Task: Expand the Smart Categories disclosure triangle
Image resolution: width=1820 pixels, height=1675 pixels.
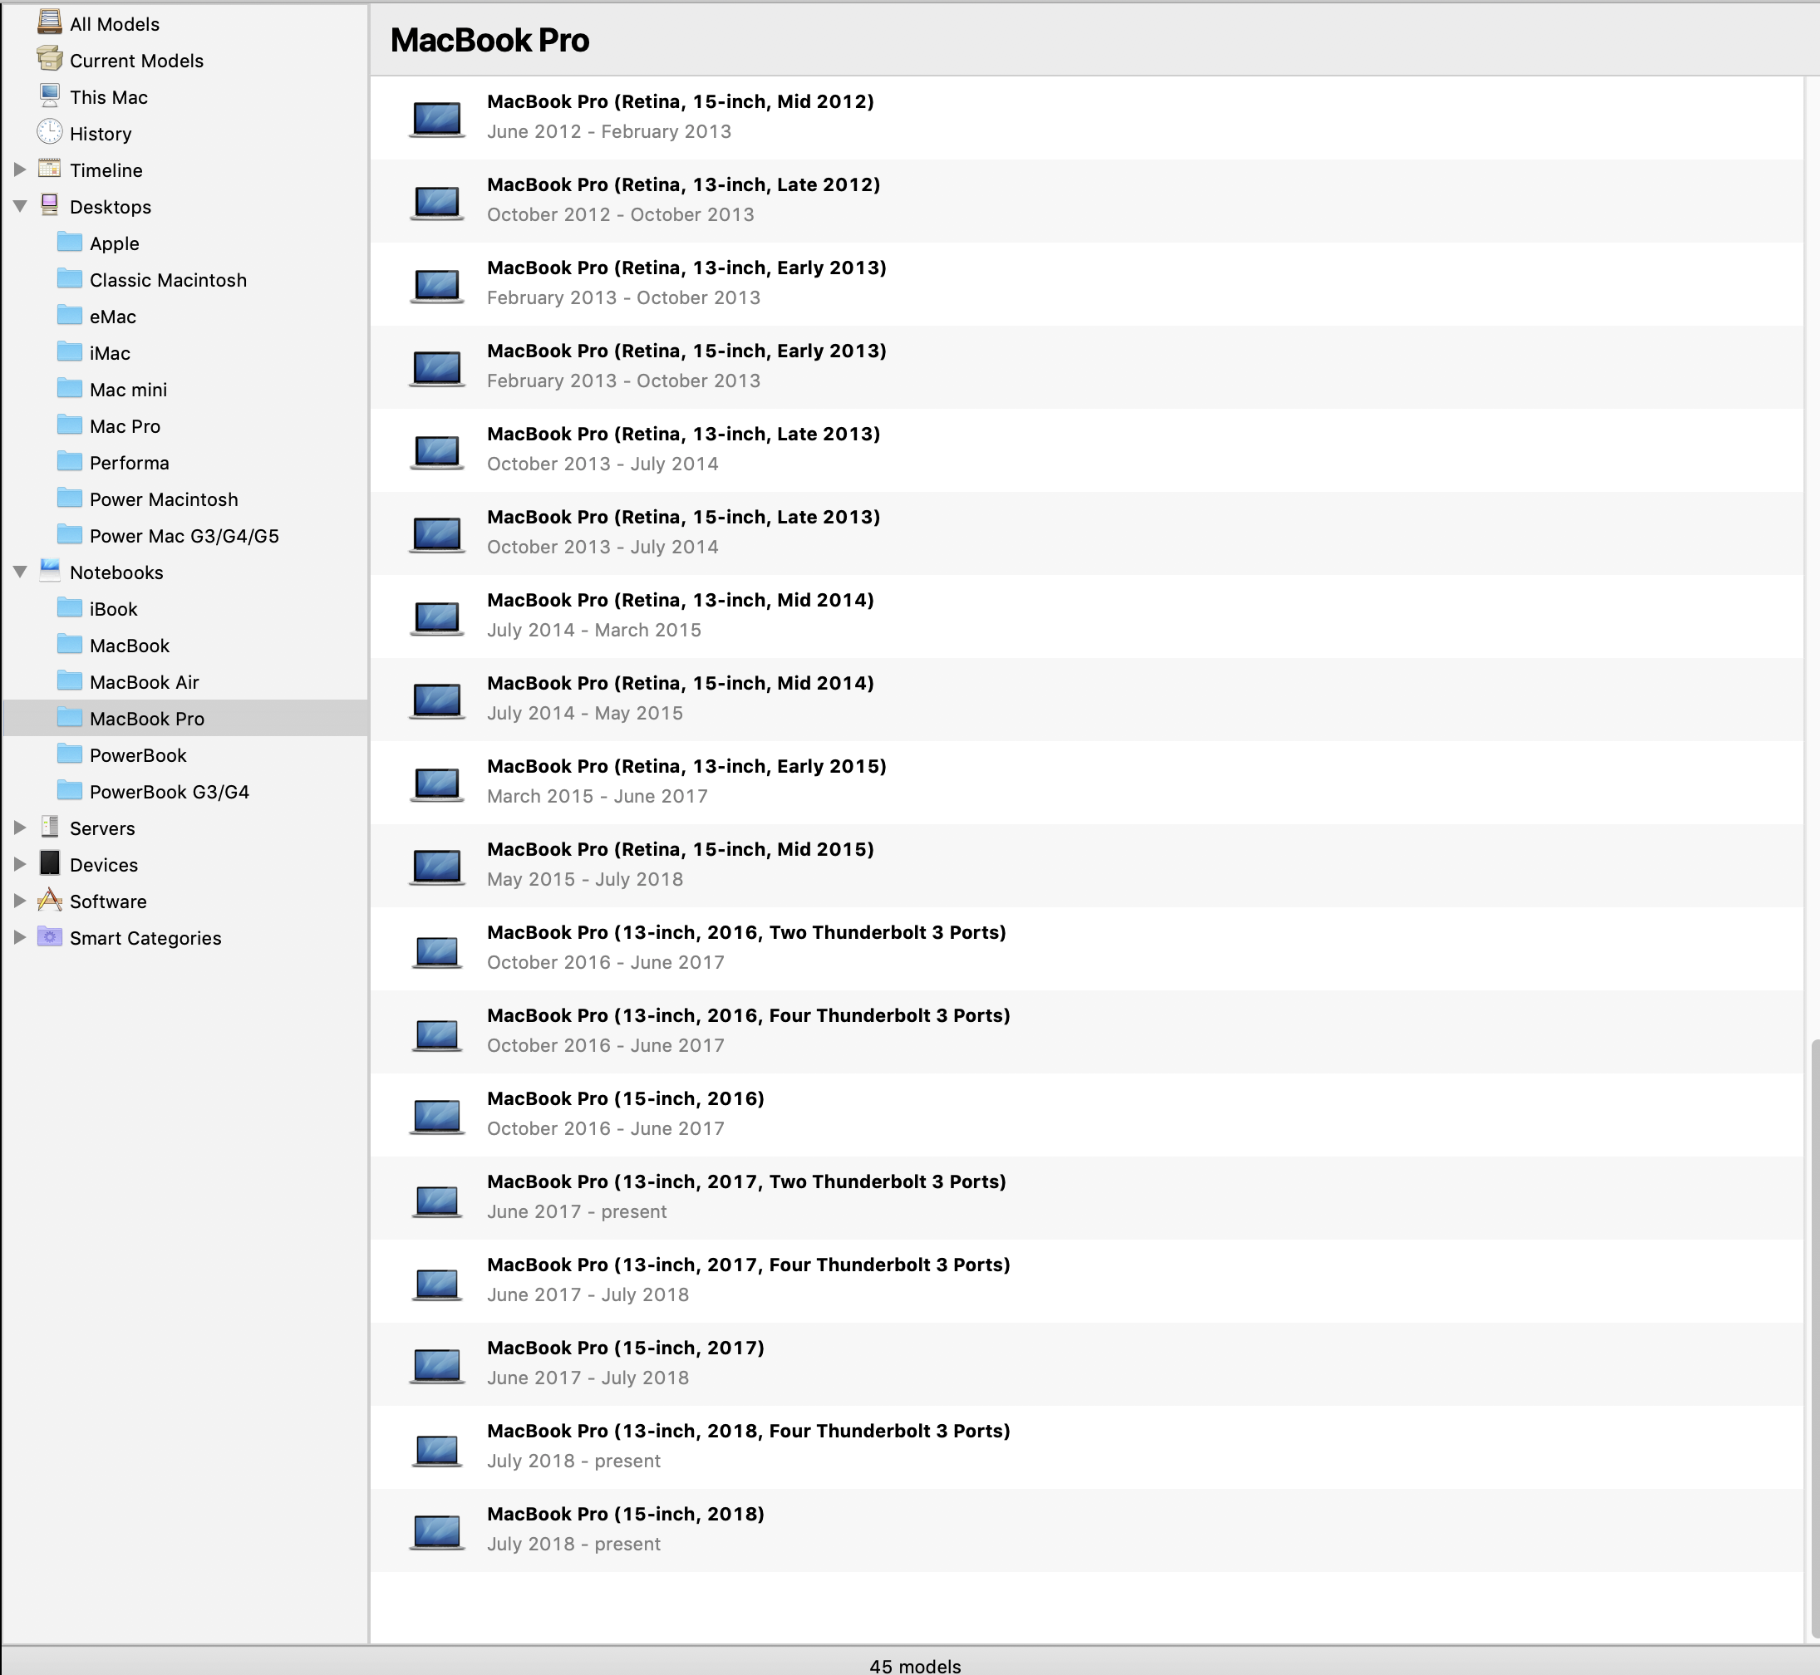Action: (x=20, y=937)
